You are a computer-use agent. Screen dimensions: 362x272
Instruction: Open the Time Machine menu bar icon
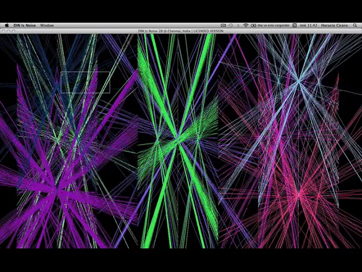pos(231,25)
